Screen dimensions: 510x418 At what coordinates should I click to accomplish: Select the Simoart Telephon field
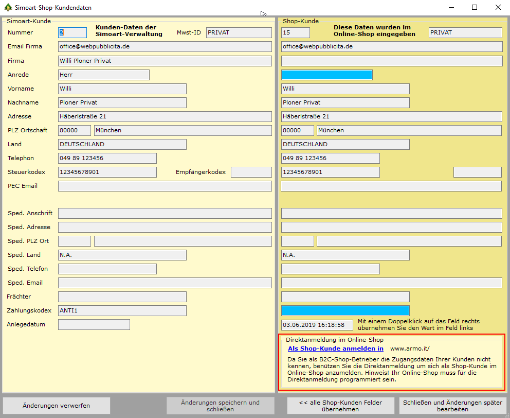107,158
